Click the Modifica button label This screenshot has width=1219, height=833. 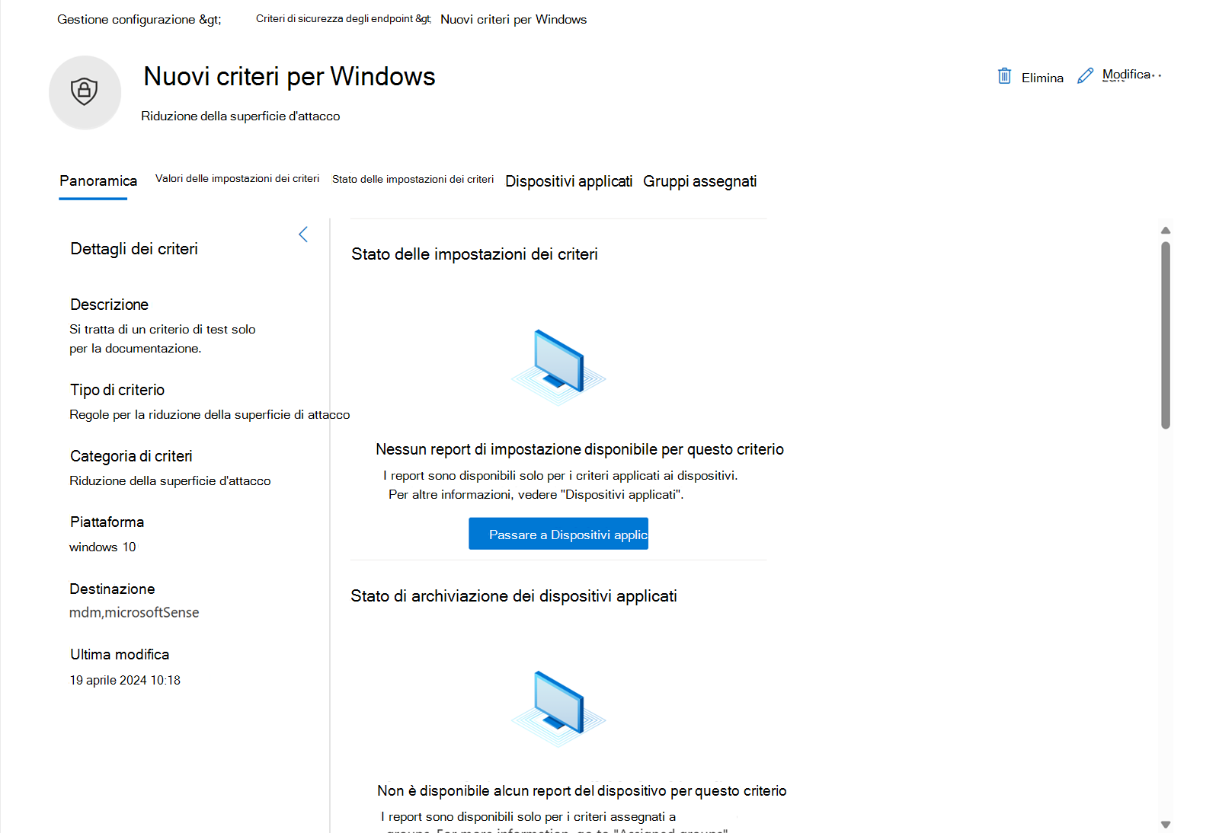pyautogui.click(x=1126, y=75)
